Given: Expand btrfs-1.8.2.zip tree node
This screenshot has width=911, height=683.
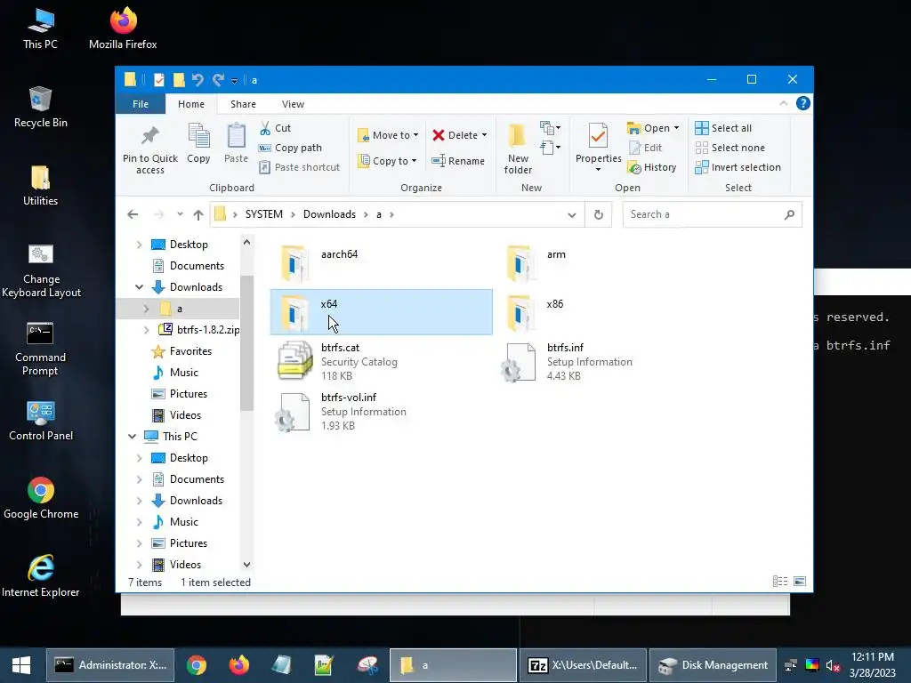Looking at the screenshot, I should (x=147, y=330).
